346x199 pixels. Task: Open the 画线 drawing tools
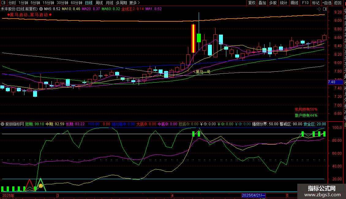pyautogui.click(x=294, y=3)
